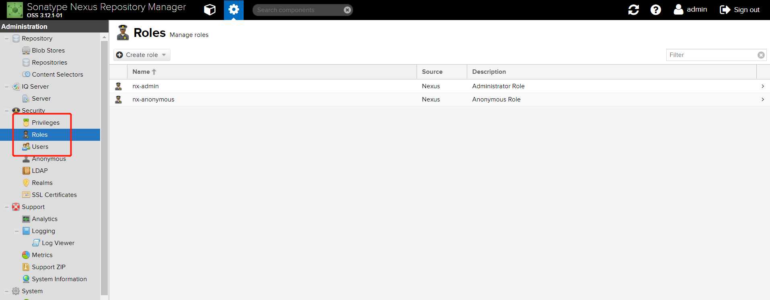Open System Information in the sidebar
Image resolution: width=770 pixels, height=300 pixels.
coord(59,279)
